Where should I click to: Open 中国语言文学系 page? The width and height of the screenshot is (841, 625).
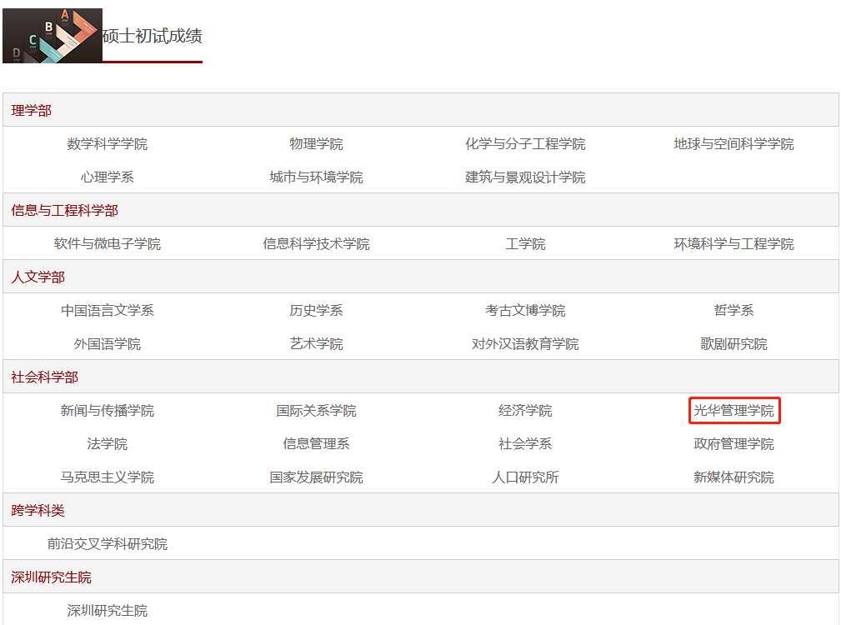point(108,311)
